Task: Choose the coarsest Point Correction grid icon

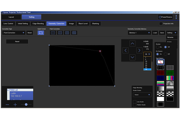Action: pos(53,33)
